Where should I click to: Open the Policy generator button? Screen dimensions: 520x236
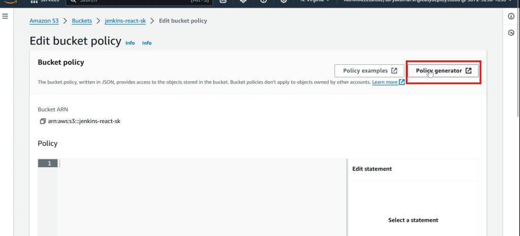pyautogui.click(x=443, y=71)
